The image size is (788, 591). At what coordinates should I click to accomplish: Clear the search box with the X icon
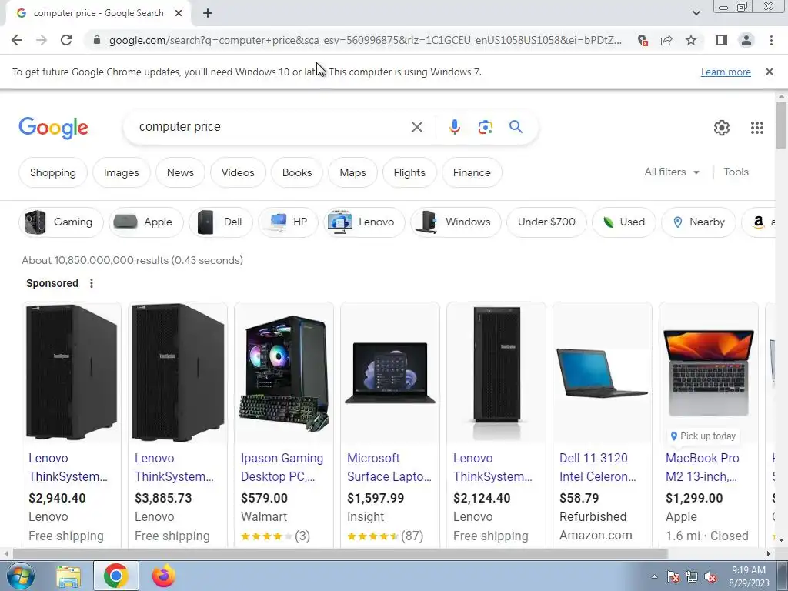(x=417, y=127)
